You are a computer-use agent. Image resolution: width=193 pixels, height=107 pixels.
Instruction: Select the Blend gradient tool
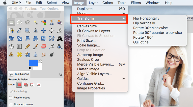pyautogui.click(x=19, y=46)
